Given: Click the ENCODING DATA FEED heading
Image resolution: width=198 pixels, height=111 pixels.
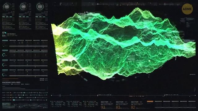Looking at the screenshot, I should point(11,82).
